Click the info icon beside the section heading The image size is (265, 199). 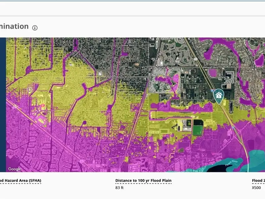pos(35,28)
